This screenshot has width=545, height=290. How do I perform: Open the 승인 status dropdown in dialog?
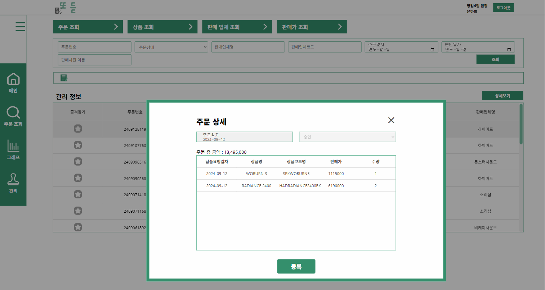tap(347, 137)
